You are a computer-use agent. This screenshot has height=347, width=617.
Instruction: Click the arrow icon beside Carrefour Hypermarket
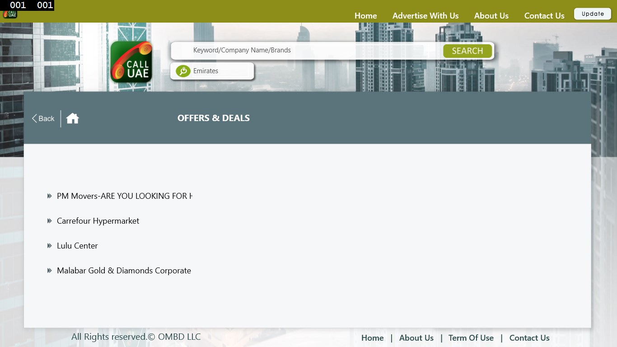point(50,220)
